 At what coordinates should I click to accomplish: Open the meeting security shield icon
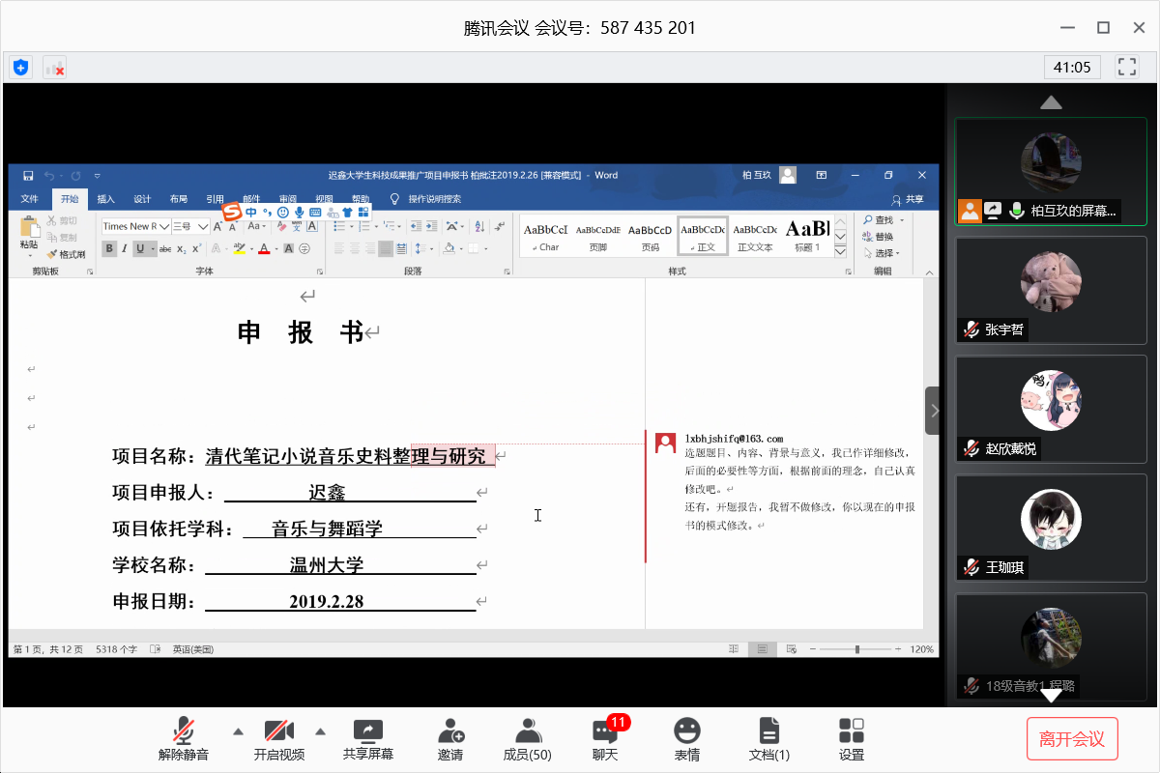point(20,68)
